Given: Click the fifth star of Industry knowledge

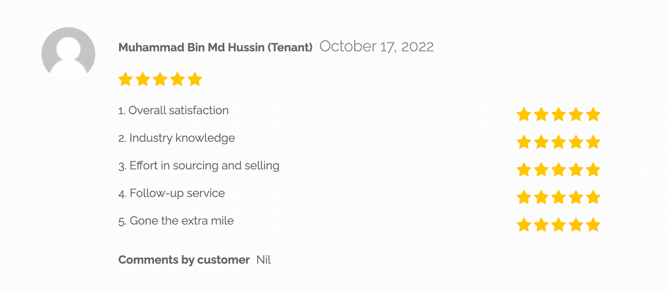Looking at the screenshot, I should coord(593,142).
